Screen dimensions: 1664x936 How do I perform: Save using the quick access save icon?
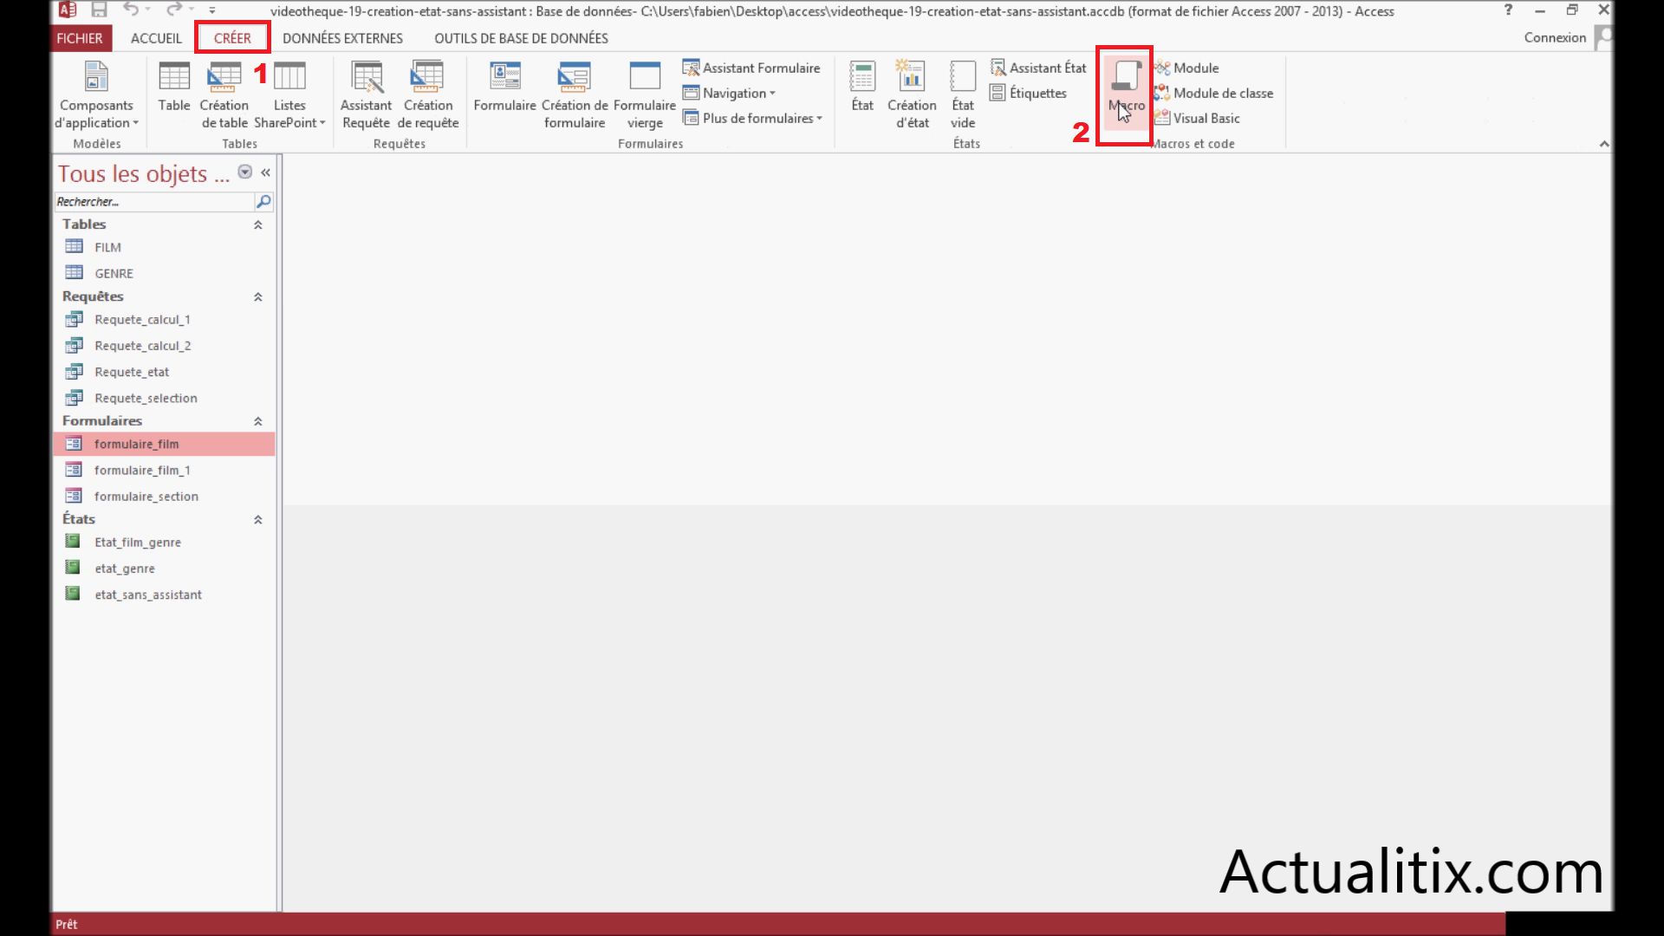[x=99, y=10]
